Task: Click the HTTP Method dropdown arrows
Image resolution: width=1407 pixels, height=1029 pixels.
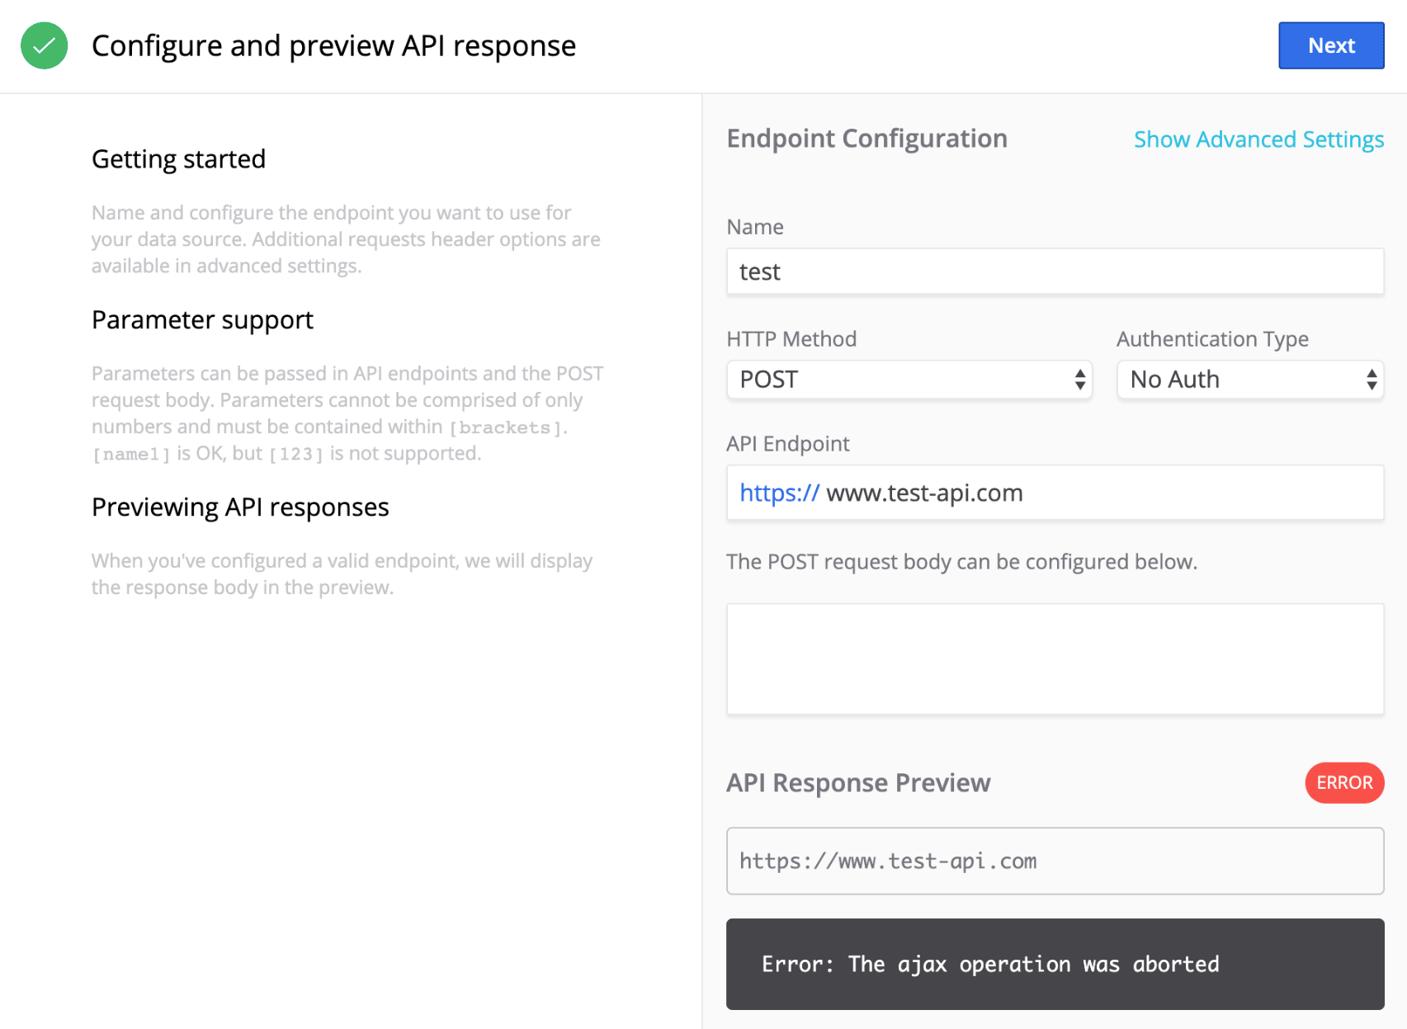Action: click(1078, 380)
